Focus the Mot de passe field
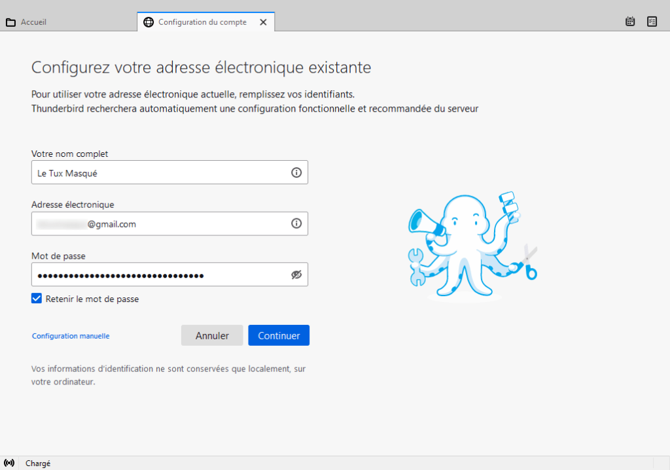Viewport: 670px width, 470px height. point(169,275)
